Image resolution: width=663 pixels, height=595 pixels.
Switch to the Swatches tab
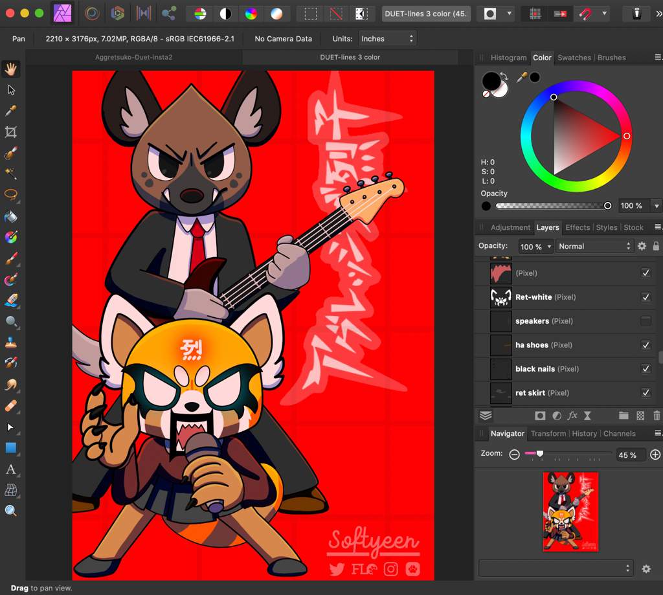[574, 58]
